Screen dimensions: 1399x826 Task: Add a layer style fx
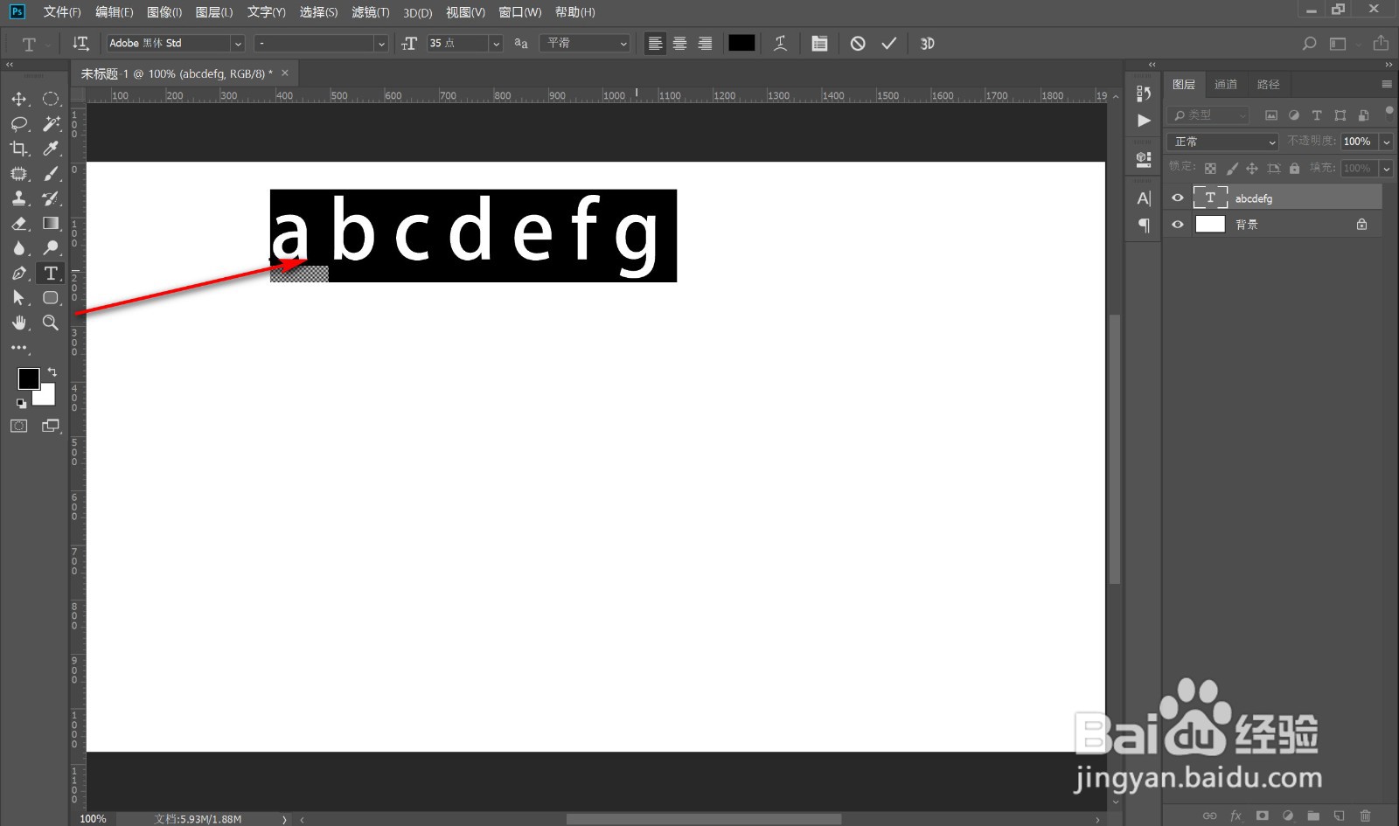pyautogui.click(x=1235, y=816)
